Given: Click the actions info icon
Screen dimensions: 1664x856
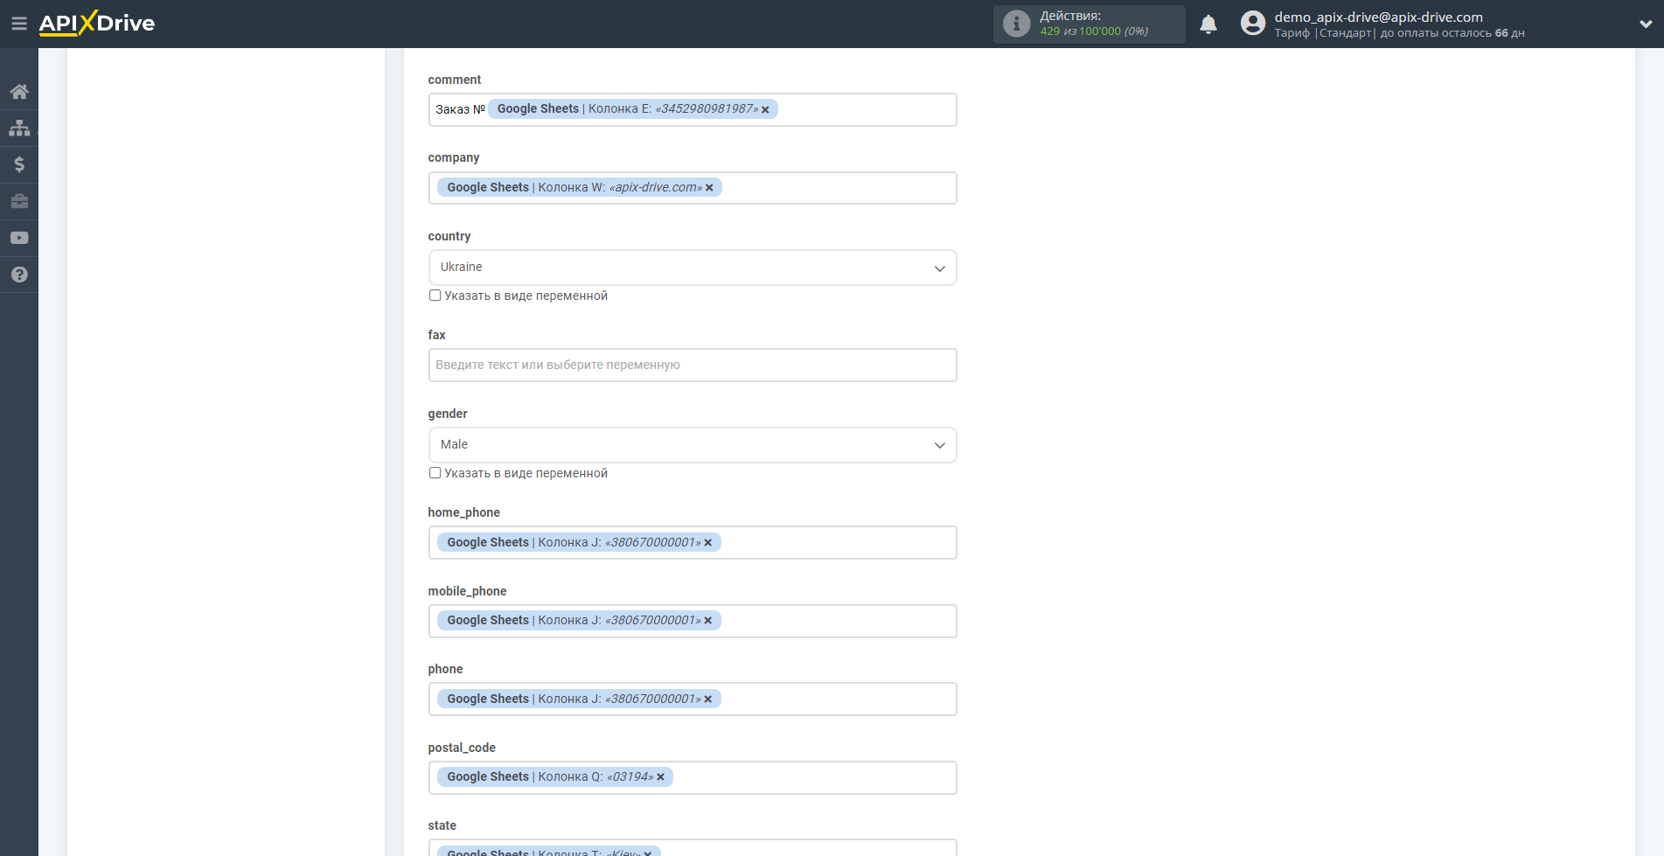Looking at the screenshot, I should [1016, 24].
